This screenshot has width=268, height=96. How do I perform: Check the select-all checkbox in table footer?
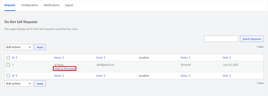(x=8, y=76)
